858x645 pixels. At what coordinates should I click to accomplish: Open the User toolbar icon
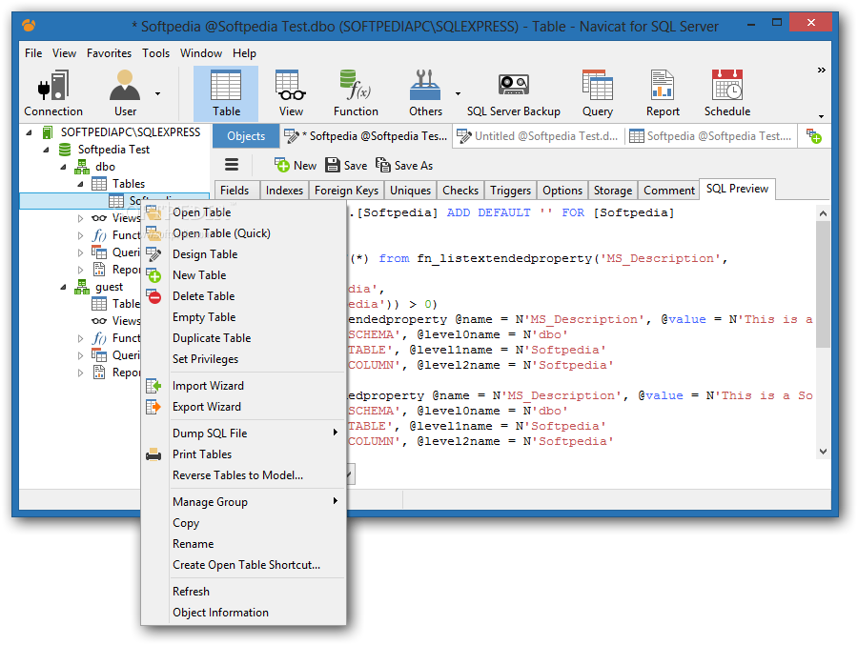(125, 93)
